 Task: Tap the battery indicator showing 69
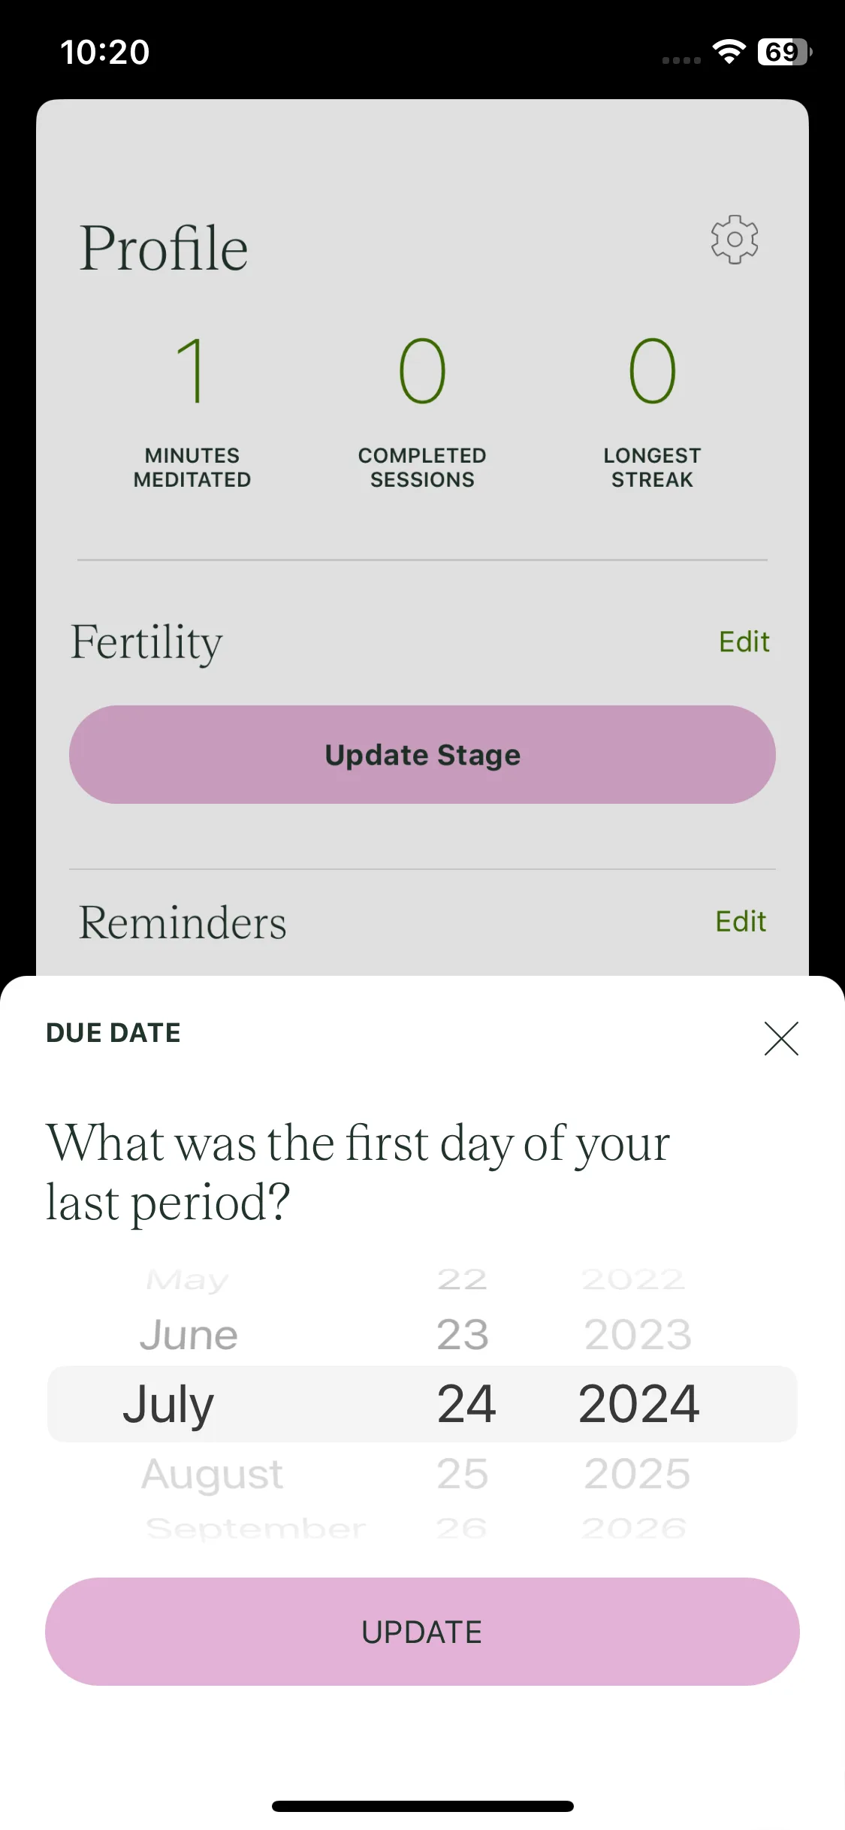[785, 52]
